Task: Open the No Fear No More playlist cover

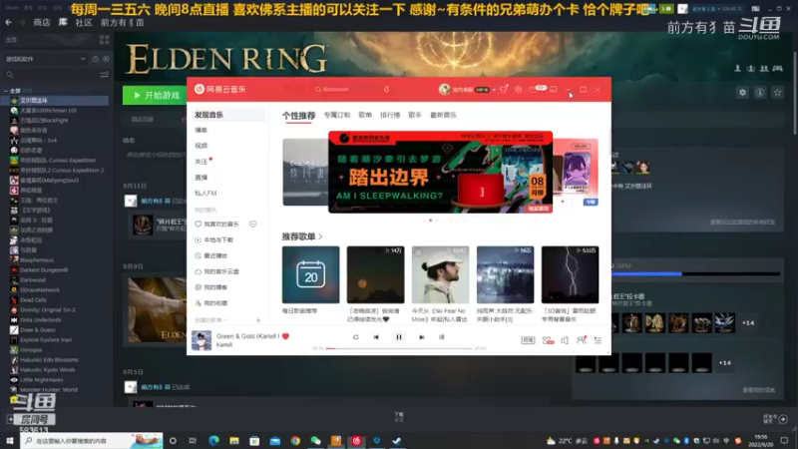Action: pyautogui.click(x=440, y=275)
